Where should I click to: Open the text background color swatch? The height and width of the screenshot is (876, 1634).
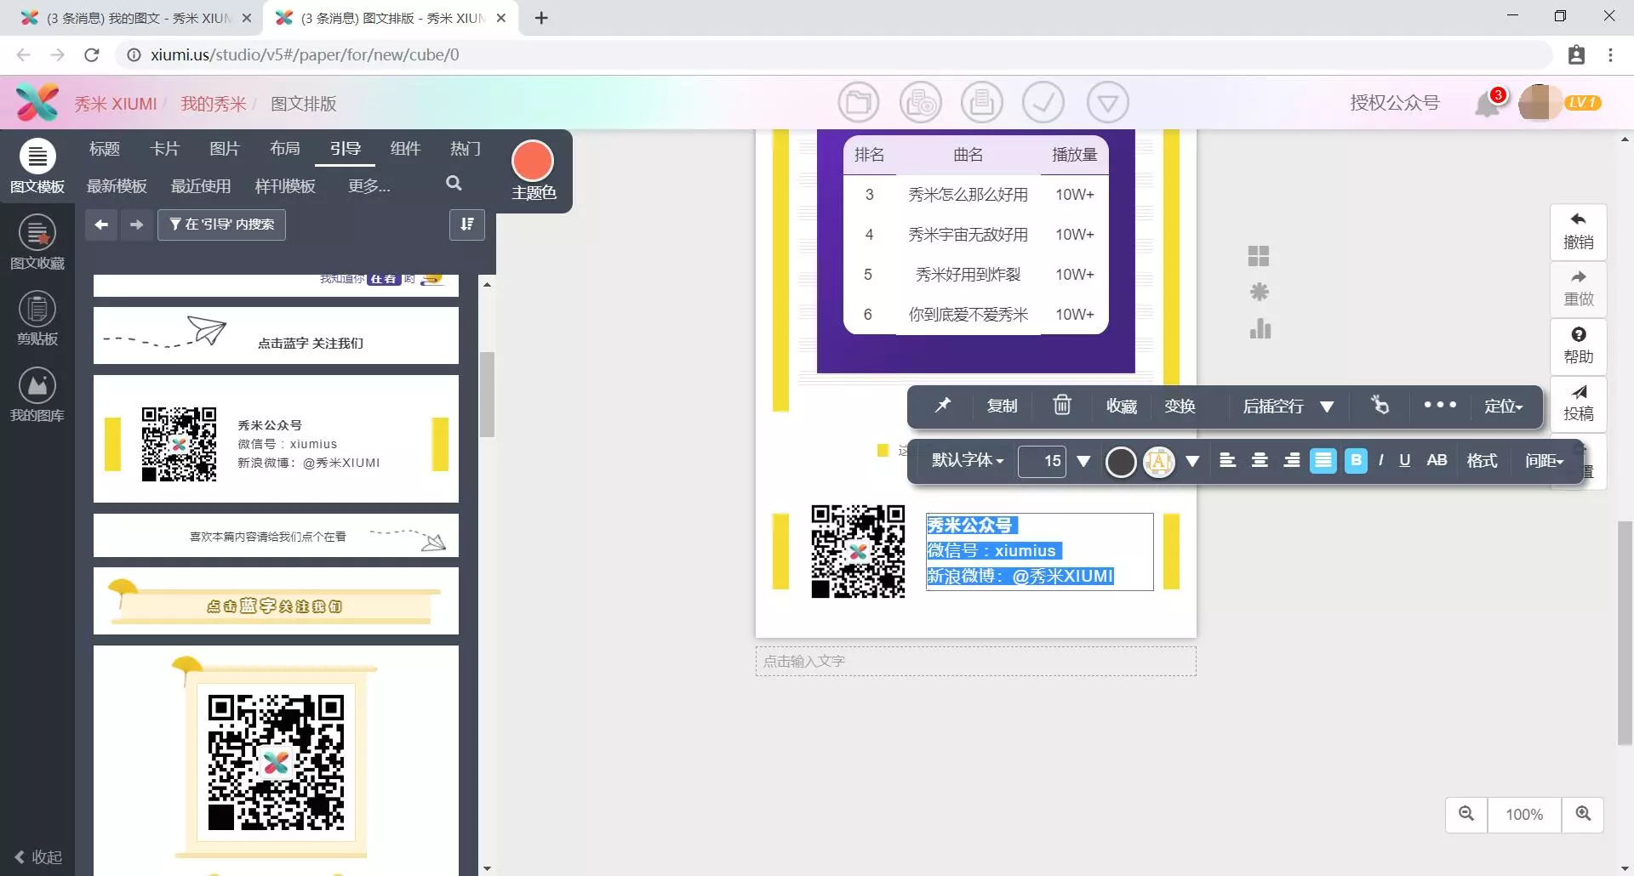click(x=1158, y=461)
